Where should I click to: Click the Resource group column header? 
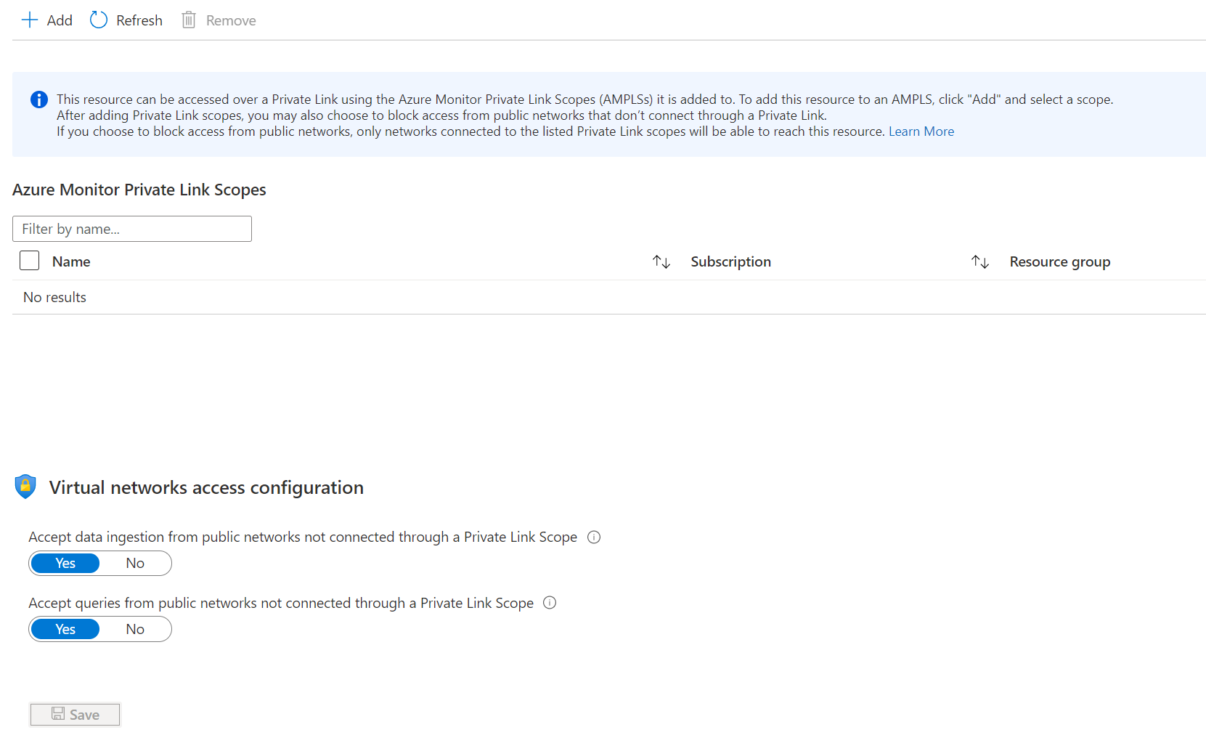pyautogui.click(x=1059, y=261)
